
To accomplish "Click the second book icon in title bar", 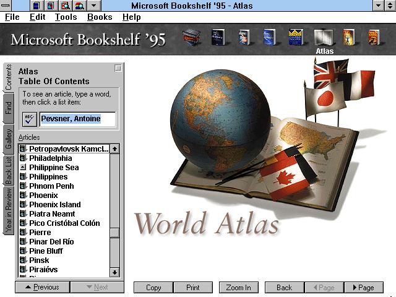I will [x=51, y=6].
